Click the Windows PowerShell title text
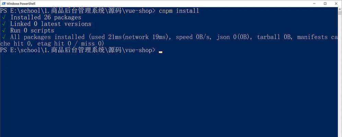342x137 pixels. tap(21, 3)
